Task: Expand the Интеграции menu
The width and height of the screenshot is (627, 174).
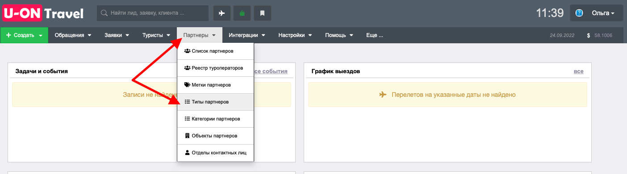Action: [247, 35]
